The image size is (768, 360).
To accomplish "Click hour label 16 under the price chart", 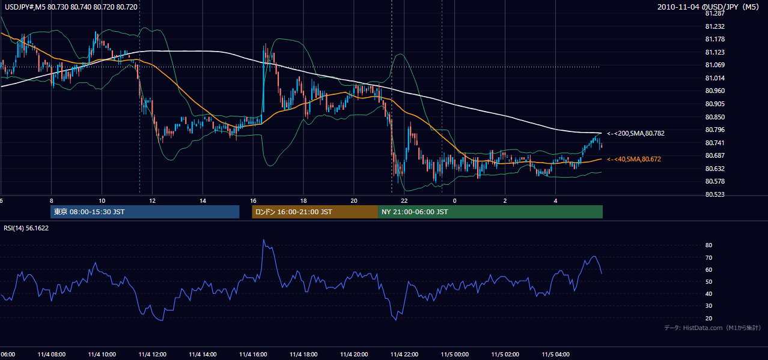I will (x=253, y=201).
